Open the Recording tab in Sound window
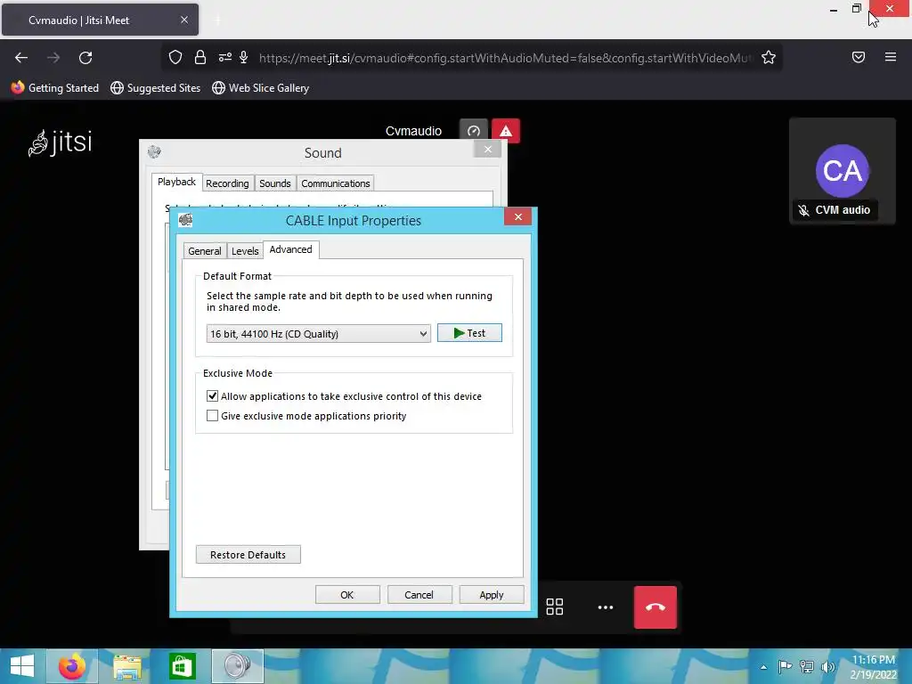Viewport: 912px width, 684px height. pyautogui.click(x=227, y=183)
